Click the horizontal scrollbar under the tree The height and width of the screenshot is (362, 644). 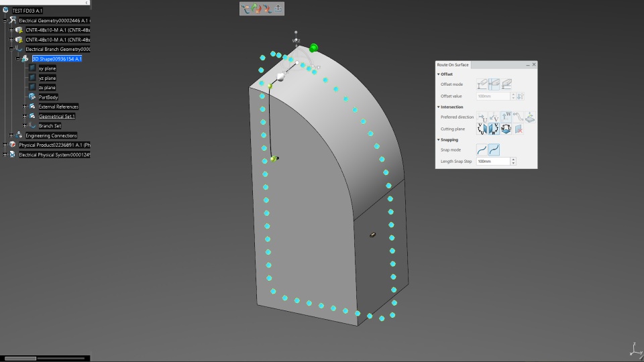[45, 358]
